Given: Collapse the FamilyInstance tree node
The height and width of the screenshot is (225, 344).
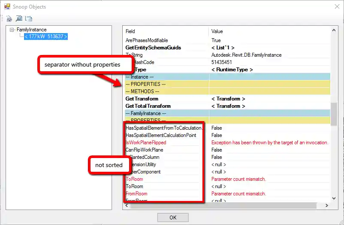Looking at the screenshot, I should click(12, 30).
